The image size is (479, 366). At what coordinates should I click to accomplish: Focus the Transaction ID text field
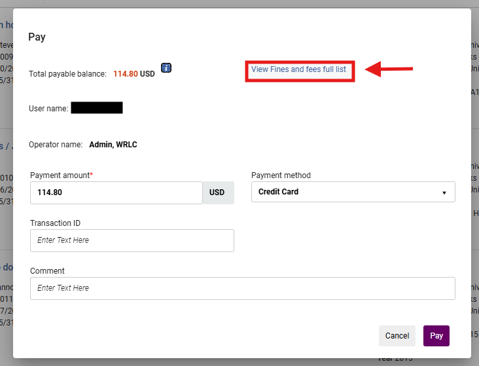tap(132, 240)
